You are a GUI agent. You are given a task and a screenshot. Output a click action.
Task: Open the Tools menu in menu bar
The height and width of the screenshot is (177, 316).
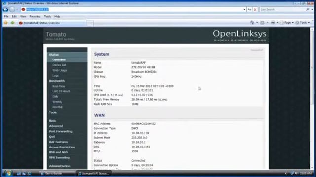point(47,16)
